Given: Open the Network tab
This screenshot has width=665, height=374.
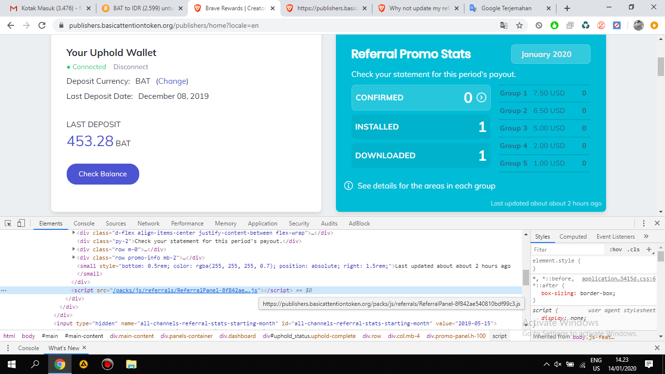Looking at the screenshot, I should click(148, 223).
